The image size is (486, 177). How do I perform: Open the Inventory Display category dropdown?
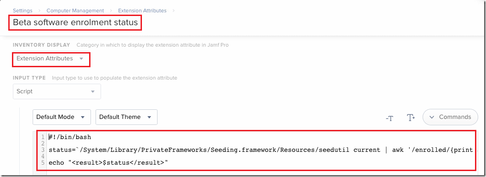51,59
